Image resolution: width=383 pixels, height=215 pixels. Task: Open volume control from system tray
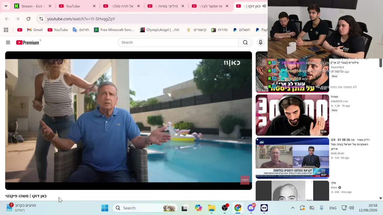[x=352, y=208]
